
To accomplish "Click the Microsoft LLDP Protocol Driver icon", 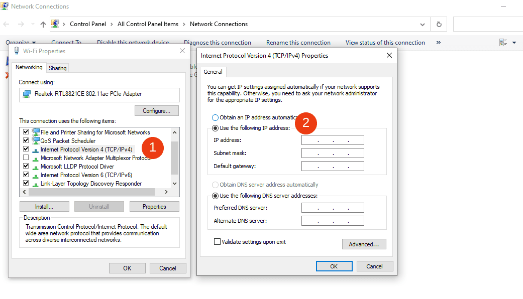I will click(x=35, y=166).
